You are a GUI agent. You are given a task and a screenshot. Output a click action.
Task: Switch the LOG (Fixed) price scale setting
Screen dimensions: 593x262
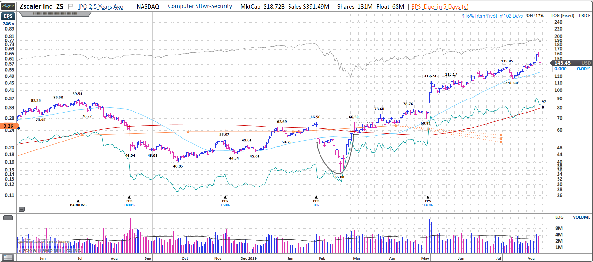tap(563, 16)
